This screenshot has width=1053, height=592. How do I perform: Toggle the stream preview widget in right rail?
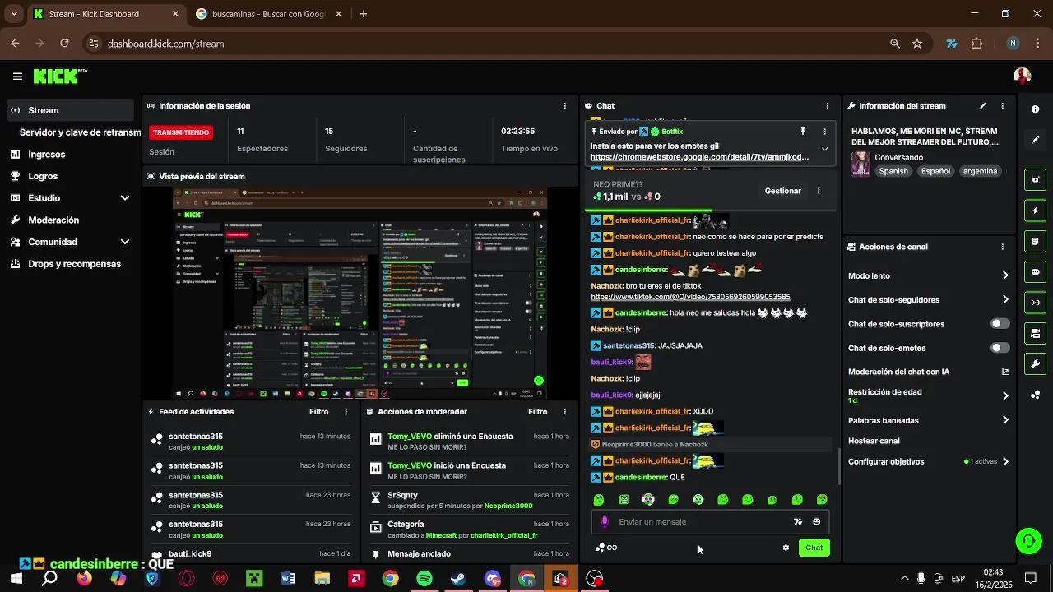tap(1035, 180)
